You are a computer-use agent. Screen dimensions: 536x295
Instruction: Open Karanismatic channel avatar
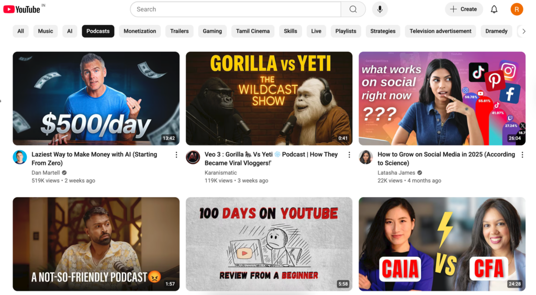(193, 157)
